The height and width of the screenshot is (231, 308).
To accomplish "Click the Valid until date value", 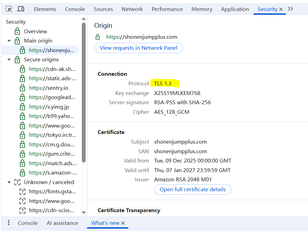I will point(193,170).
